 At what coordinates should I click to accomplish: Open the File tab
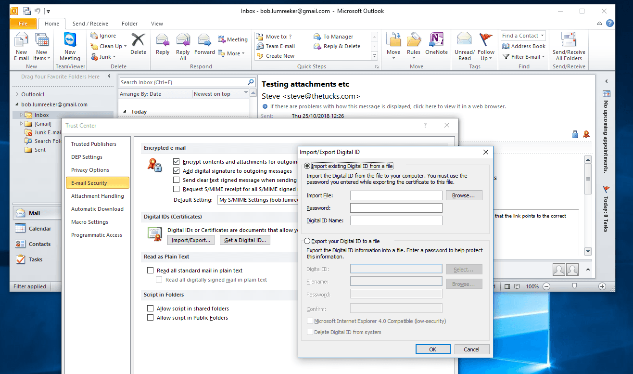point(23,24)
